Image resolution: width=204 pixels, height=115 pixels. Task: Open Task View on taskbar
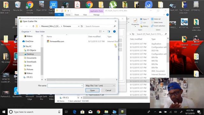pyautogui.click(x=66, y=112)
